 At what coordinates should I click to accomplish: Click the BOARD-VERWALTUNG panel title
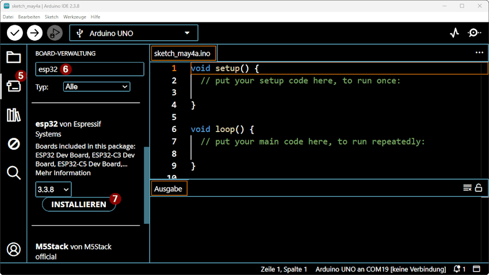(x=66, y=53)
